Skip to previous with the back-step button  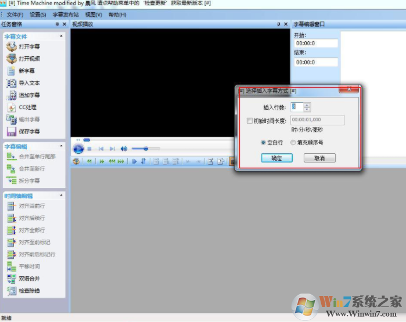point(101,149)
